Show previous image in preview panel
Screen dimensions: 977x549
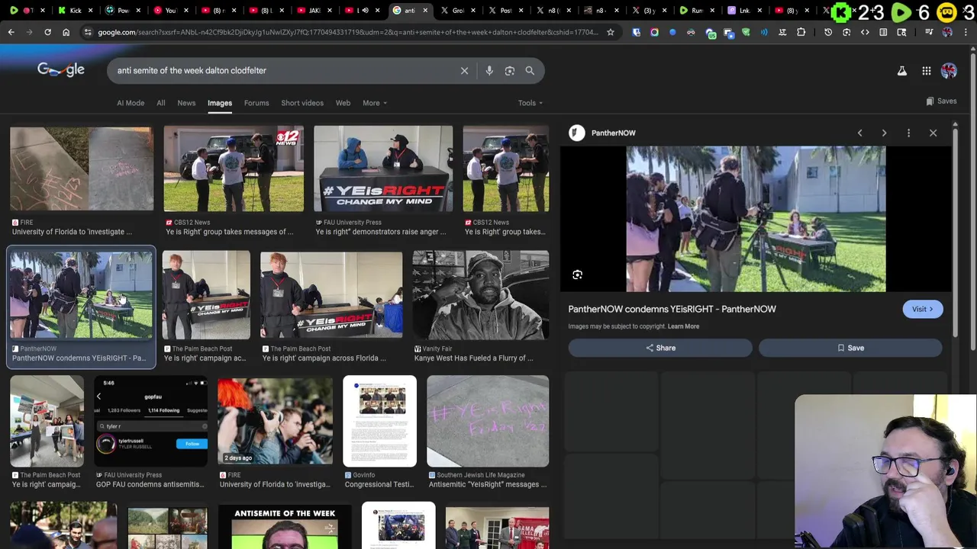pos(859,133)
